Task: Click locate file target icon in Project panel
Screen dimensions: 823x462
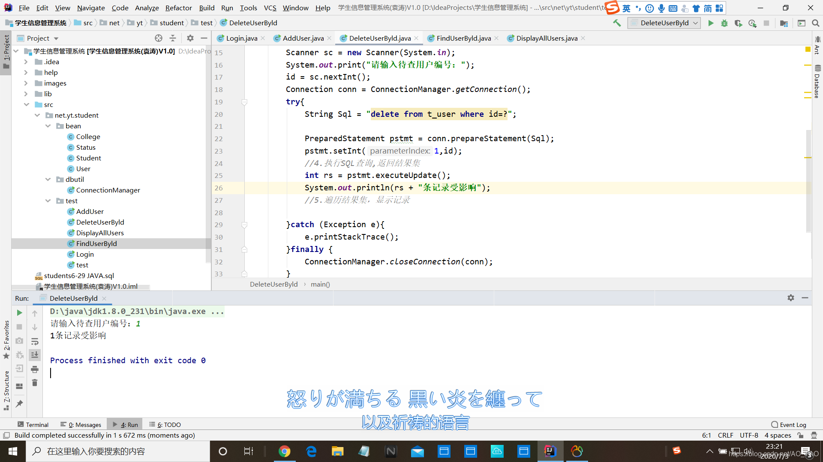Action: tap(159, 38)
